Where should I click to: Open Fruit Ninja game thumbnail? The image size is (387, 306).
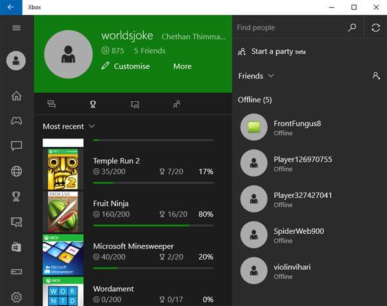tap(63, 212)
